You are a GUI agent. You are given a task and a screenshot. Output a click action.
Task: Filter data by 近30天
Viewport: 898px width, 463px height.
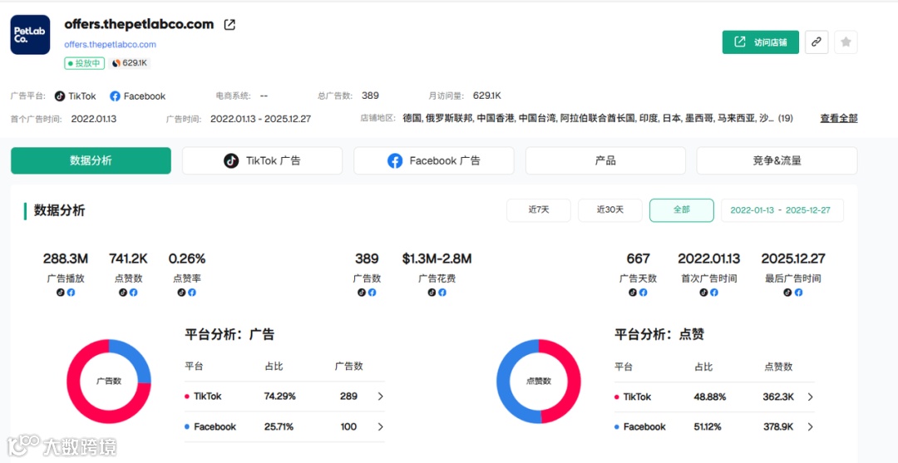(x=610, y=210)
